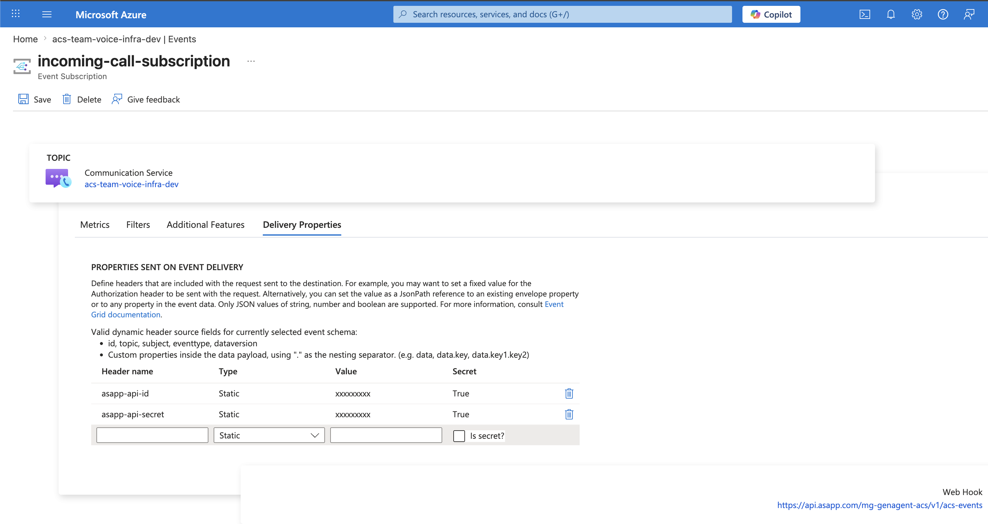Open the help question mark menu
The width and height of the screenshot is (988, 524).
click(943, 15)
